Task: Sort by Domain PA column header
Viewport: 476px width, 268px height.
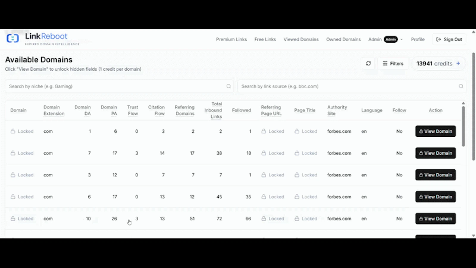Action: point(109,110)
